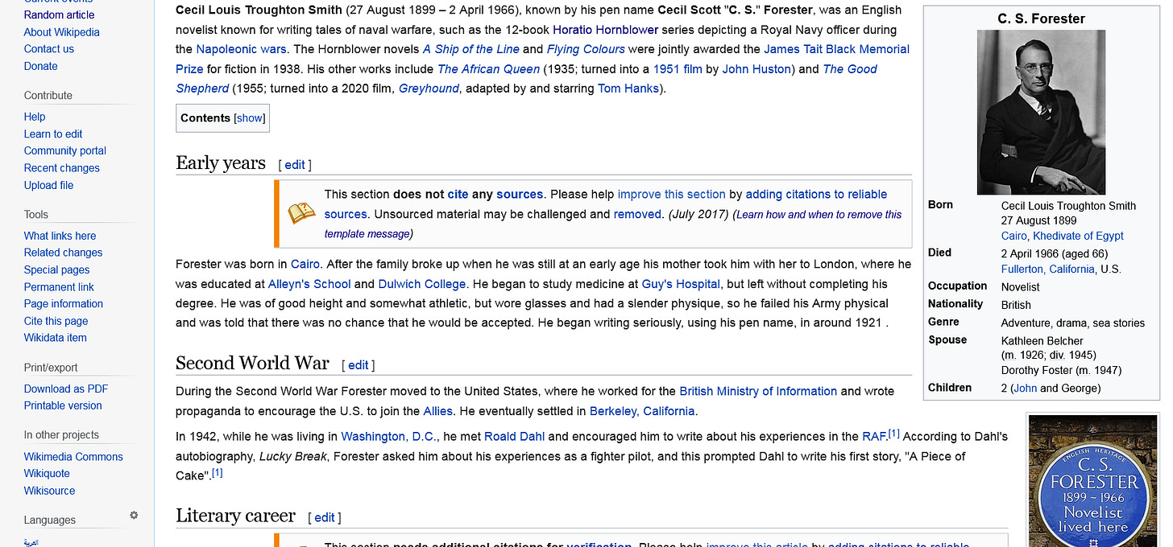Open John link in Children row
1173x547 pixels.
point(1025,388)
